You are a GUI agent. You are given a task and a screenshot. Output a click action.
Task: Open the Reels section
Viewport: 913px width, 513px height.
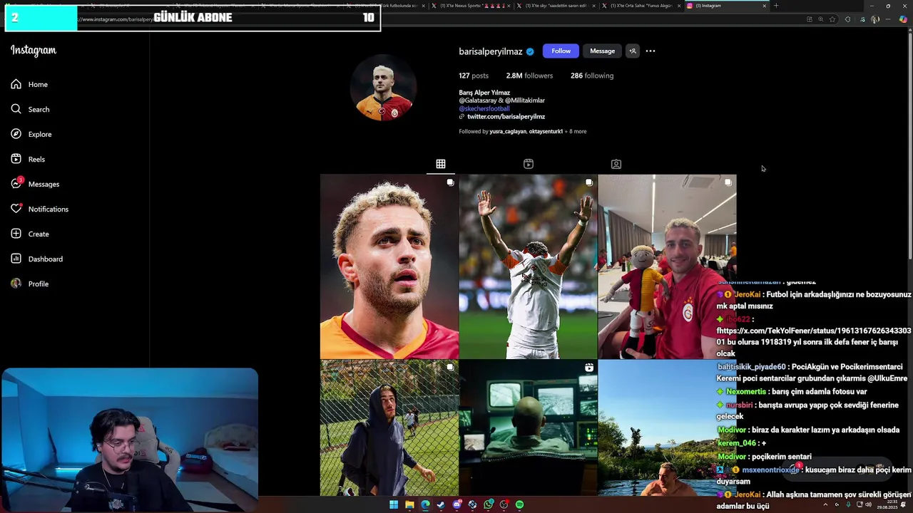tap(28, 159)
